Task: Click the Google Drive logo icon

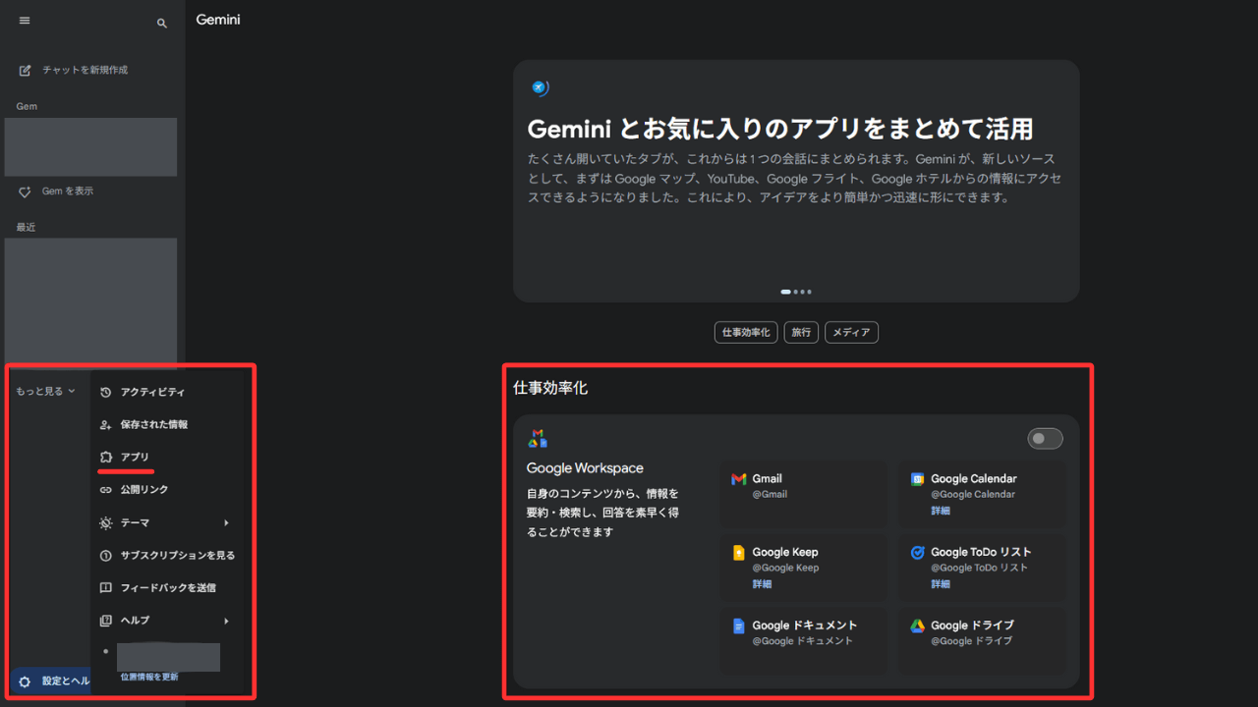Action: tap(917, 625)
